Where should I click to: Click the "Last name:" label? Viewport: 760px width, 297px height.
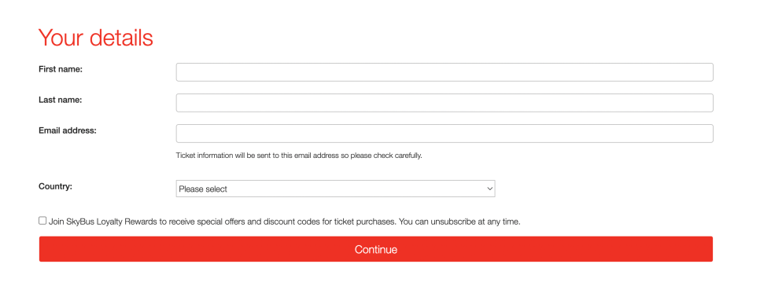60,100
